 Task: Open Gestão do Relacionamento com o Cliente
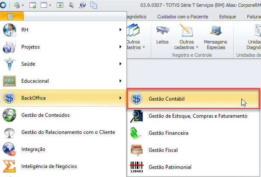63,132
